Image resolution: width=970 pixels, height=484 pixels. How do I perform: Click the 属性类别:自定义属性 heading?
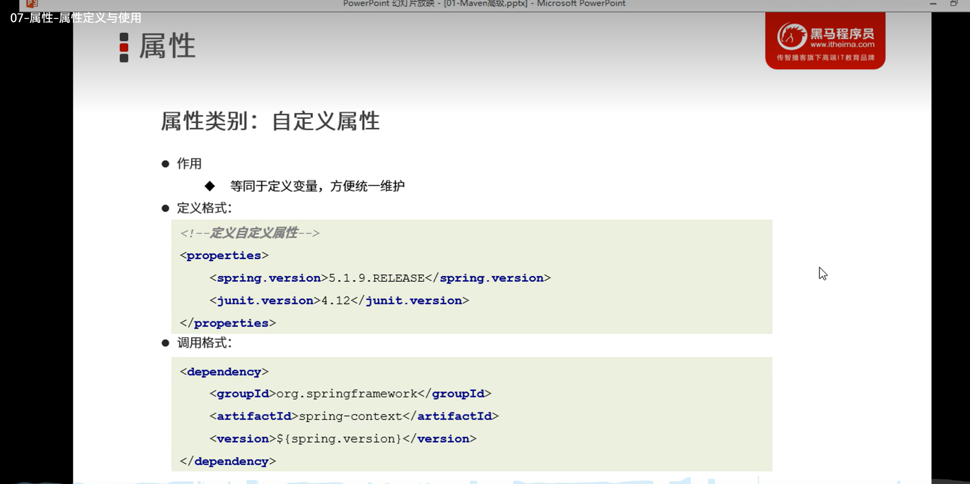pyautogui.click(x=270, y=121)
